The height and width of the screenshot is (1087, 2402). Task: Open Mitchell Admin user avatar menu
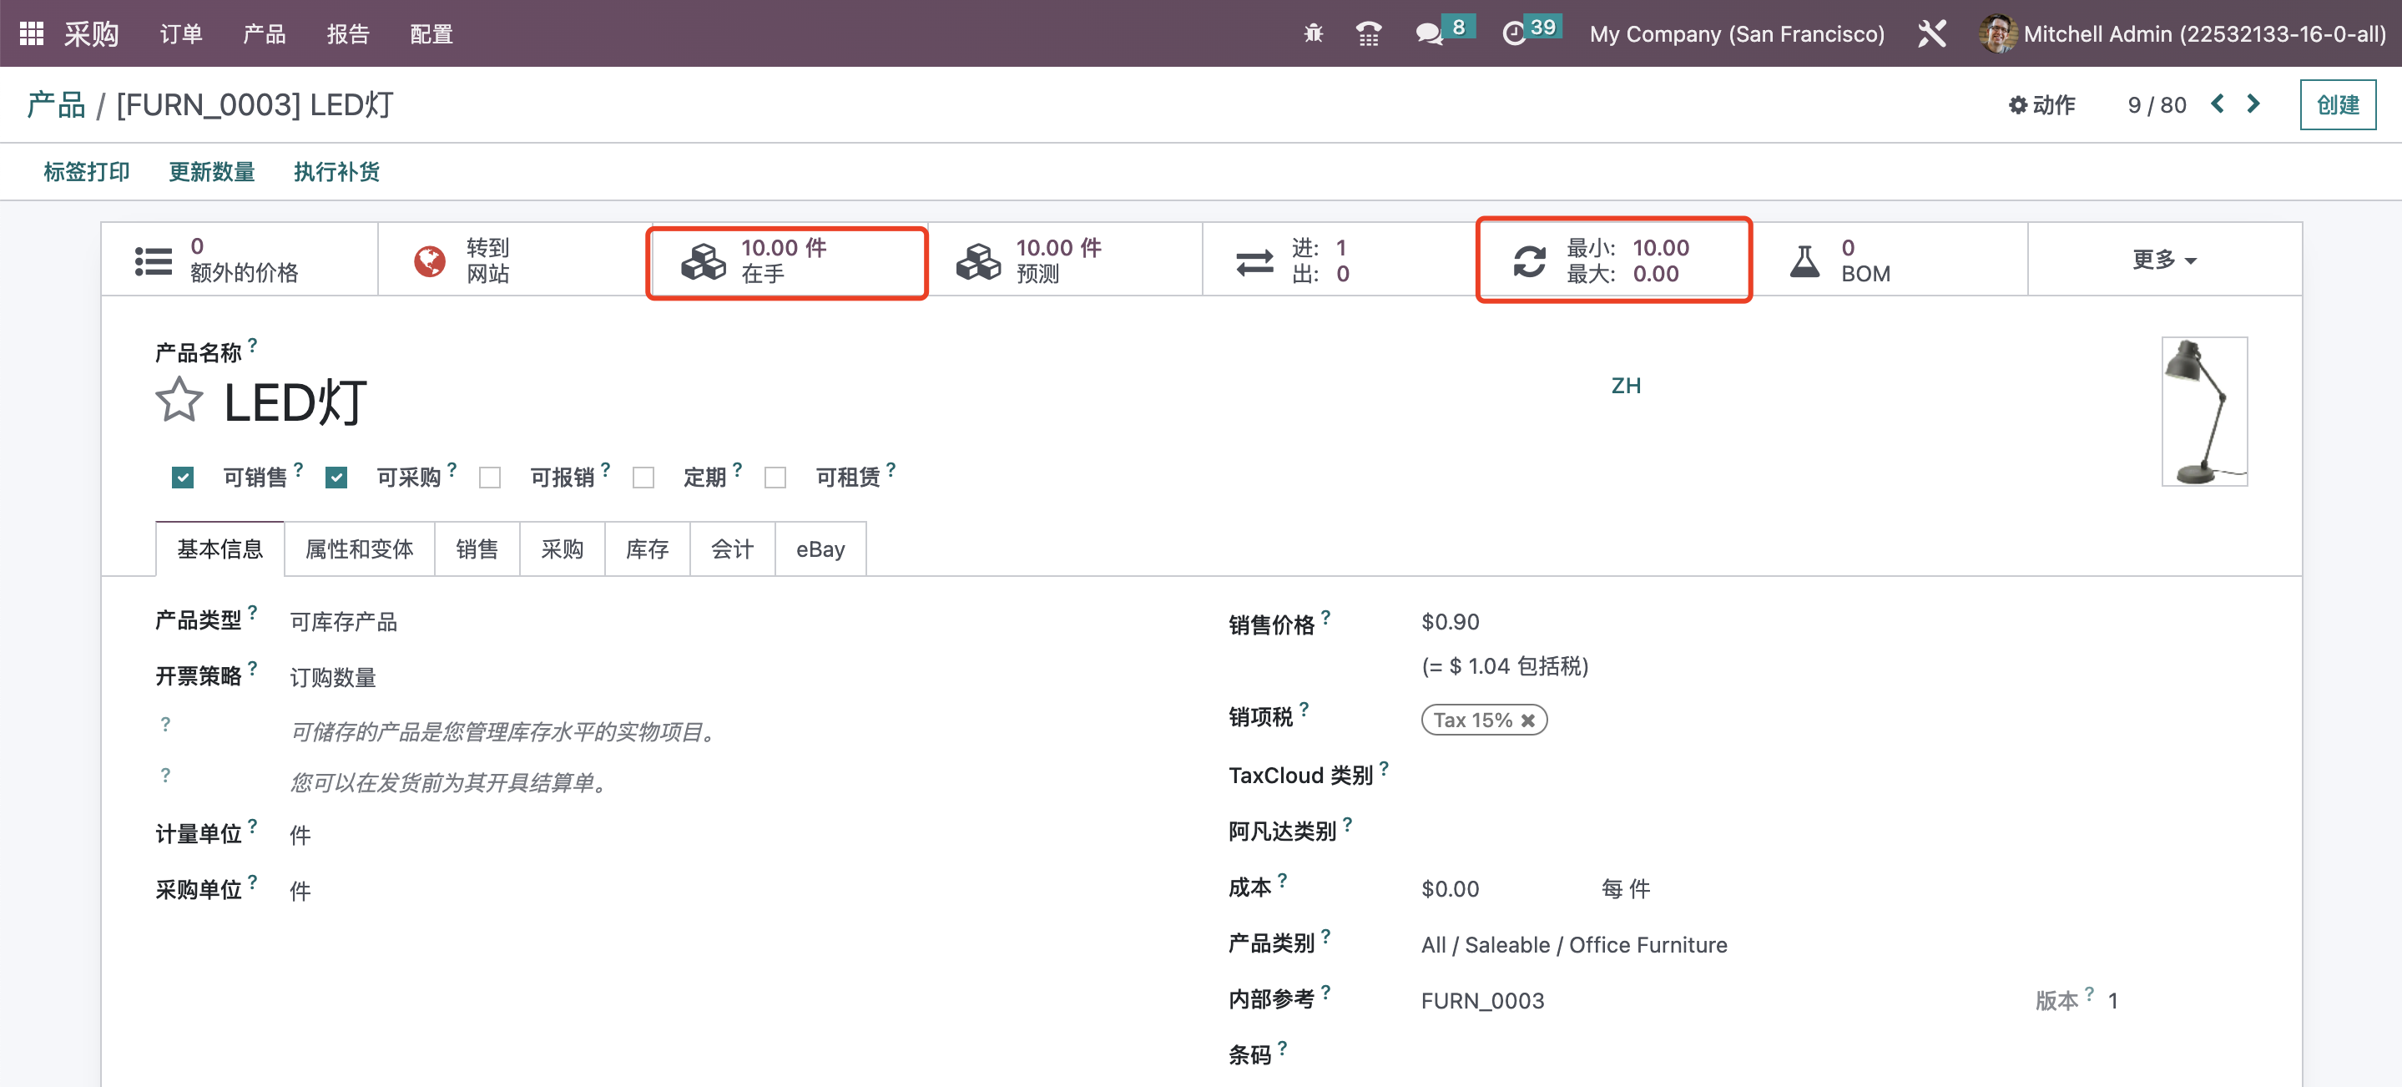click(2181, 33)
